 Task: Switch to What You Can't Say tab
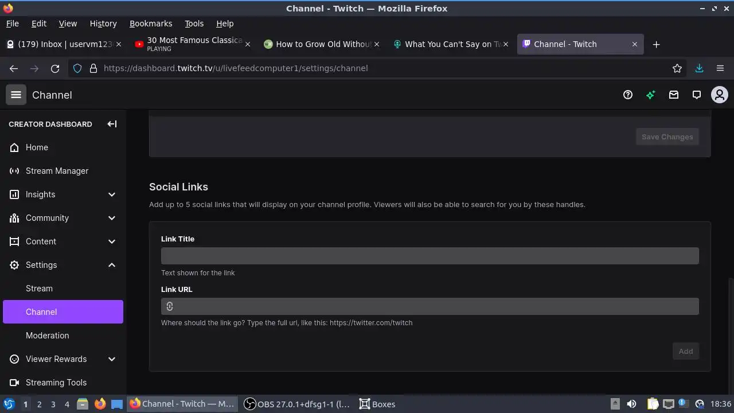pyautogui.click(x=450, y=44)
